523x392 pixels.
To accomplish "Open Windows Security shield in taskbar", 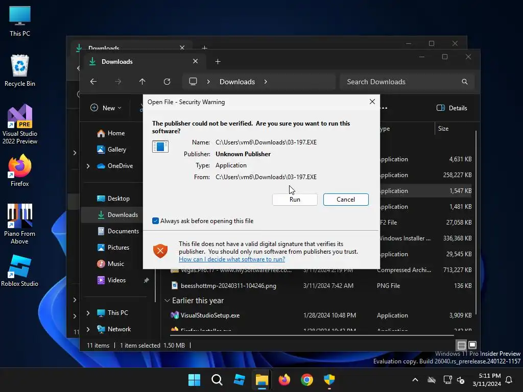I will [x=329, y=380].
